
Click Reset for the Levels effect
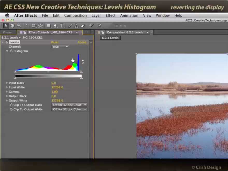(x=55, y=42)
